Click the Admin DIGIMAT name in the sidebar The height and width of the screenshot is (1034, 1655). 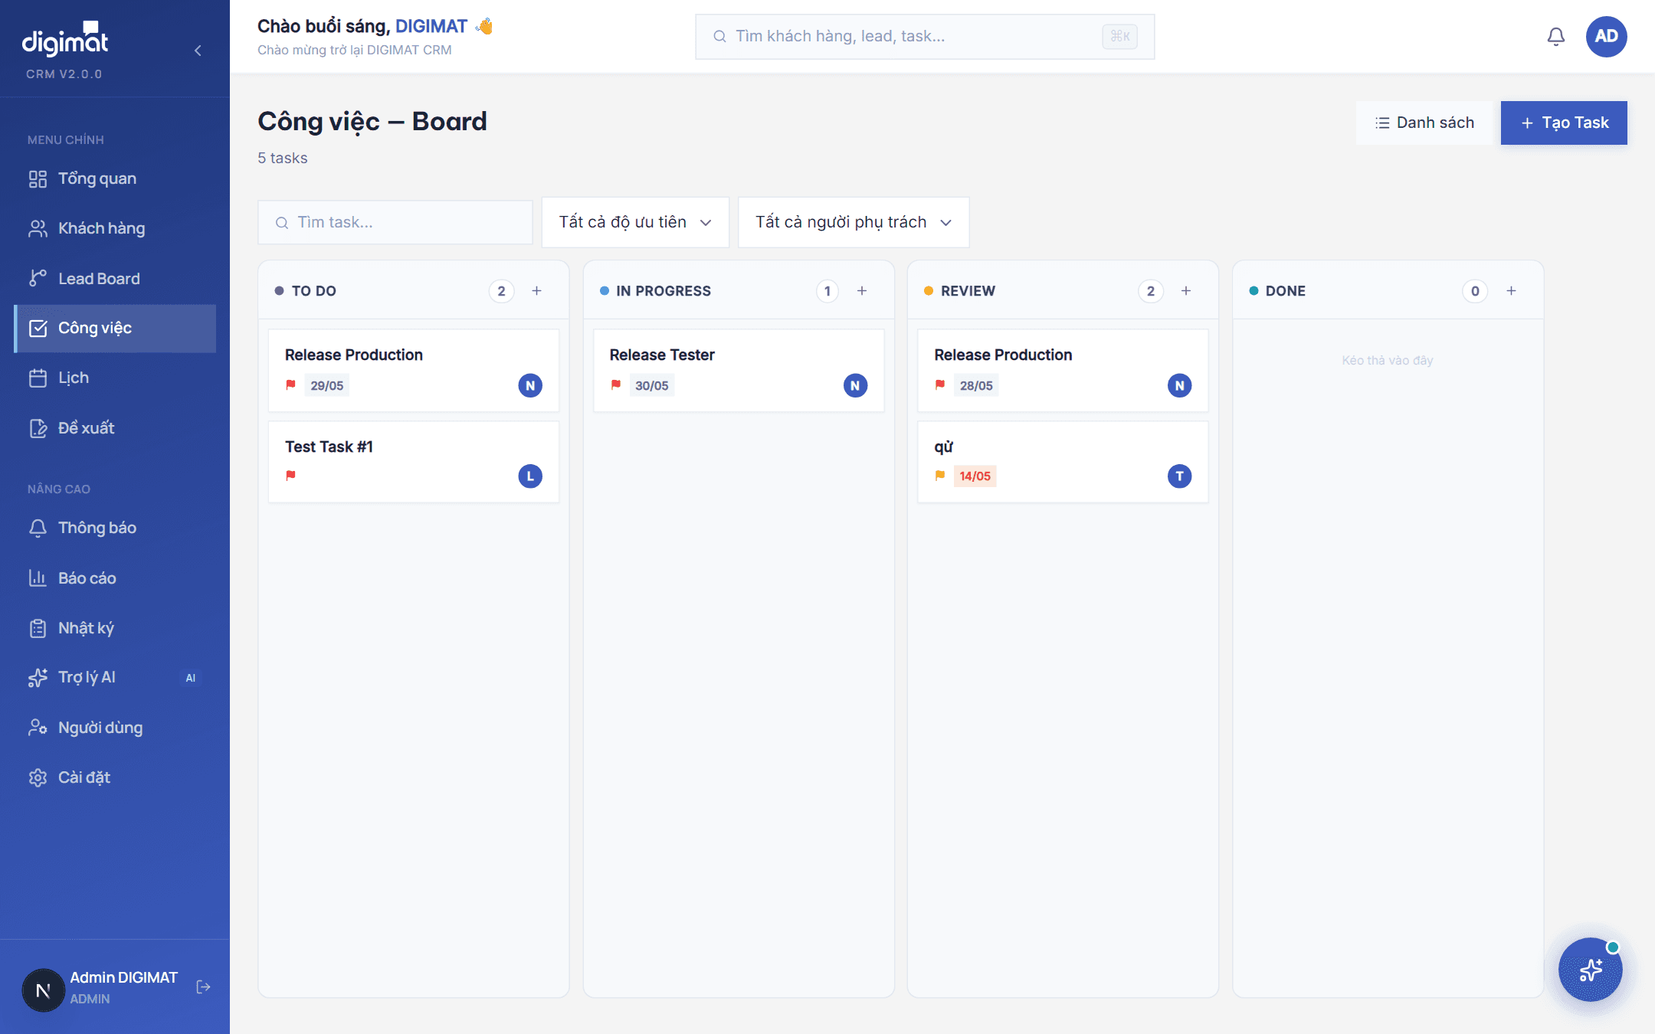(x=124, y=977)
